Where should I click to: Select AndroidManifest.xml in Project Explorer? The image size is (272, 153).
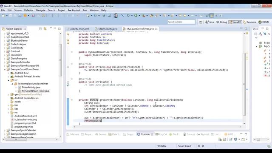click(25, 116)
